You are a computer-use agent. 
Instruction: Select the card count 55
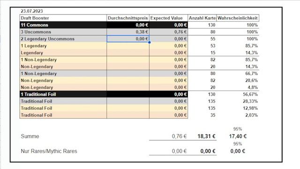pos(213,39)
